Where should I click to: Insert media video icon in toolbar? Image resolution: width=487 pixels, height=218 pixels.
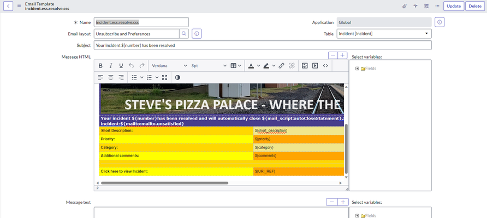point(315,66)
